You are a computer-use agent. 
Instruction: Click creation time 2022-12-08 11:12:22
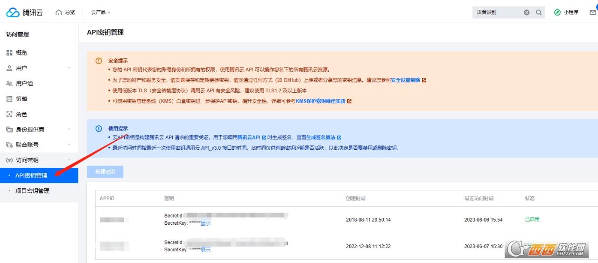(368, 246)
